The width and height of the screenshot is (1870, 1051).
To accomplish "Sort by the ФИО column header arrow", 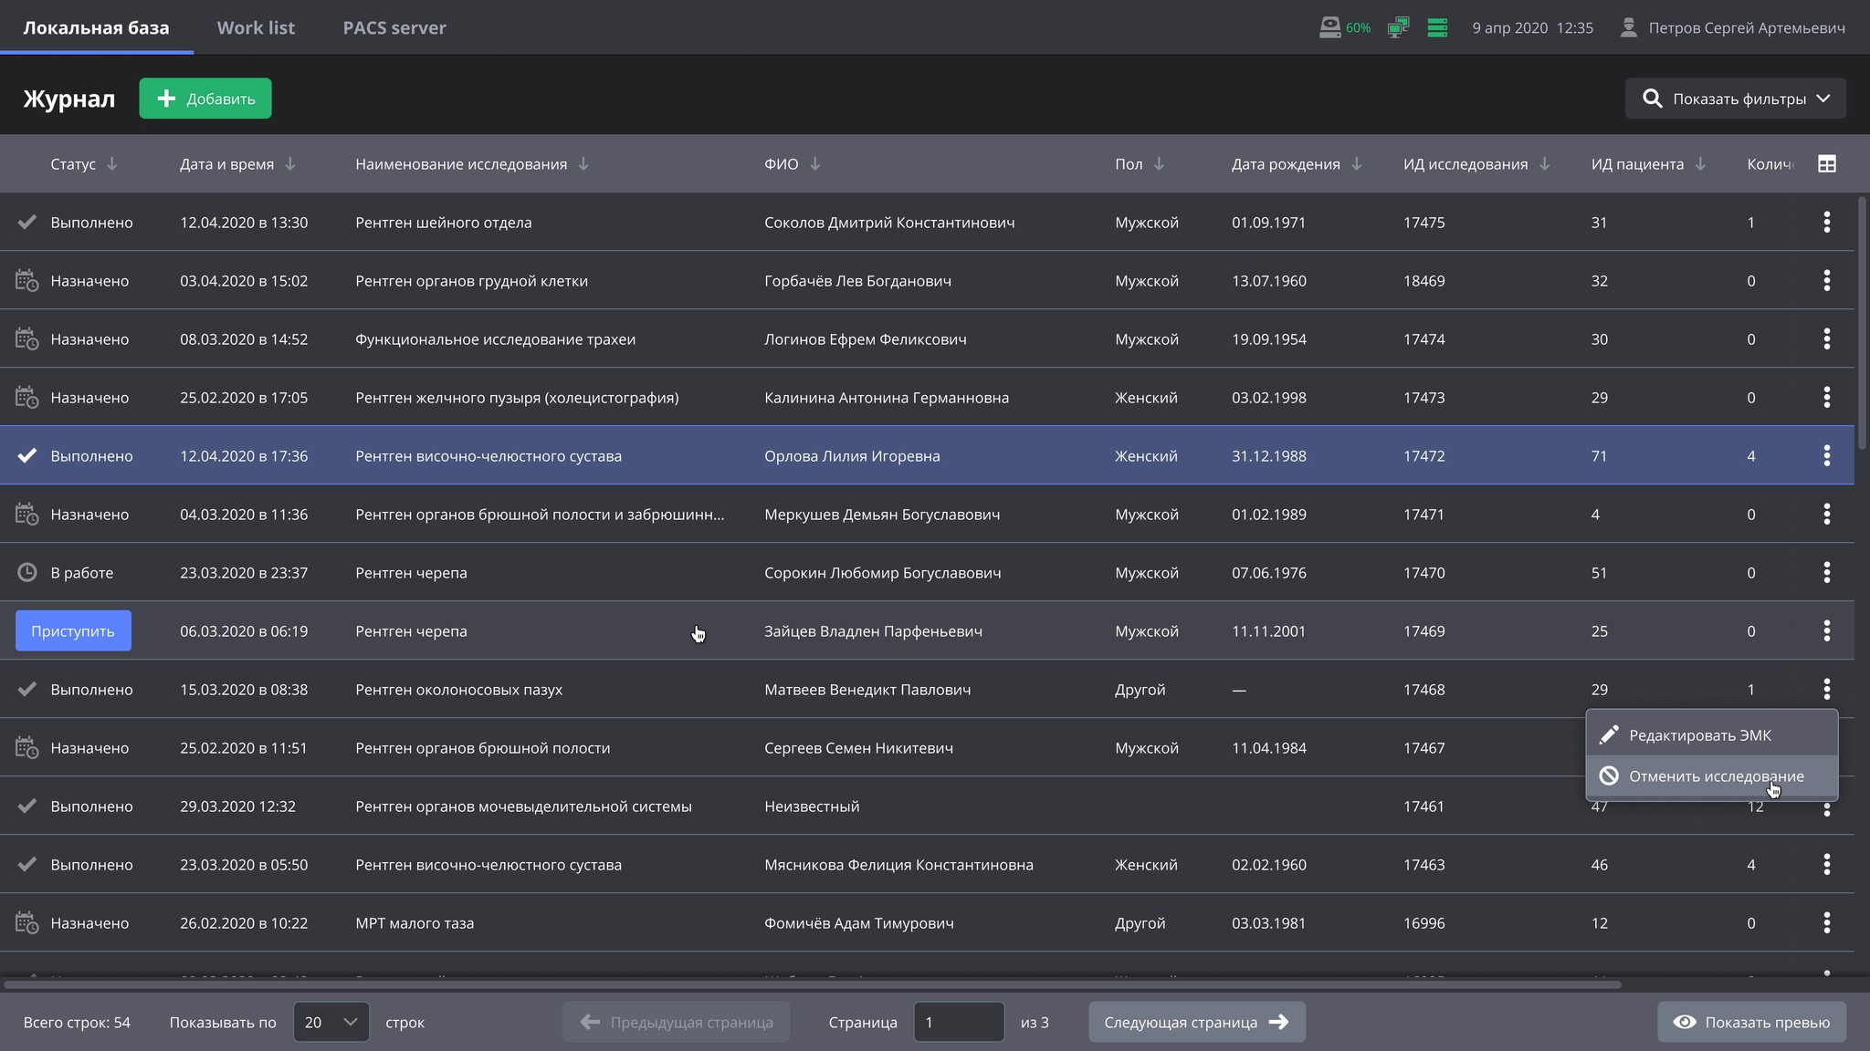I will (x=815, y=164).
